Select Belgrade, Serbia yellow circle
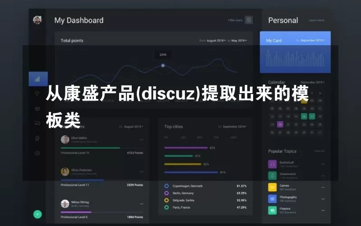Image resolution: width=361 pixels, height=226 pixels. click(167, 200)
